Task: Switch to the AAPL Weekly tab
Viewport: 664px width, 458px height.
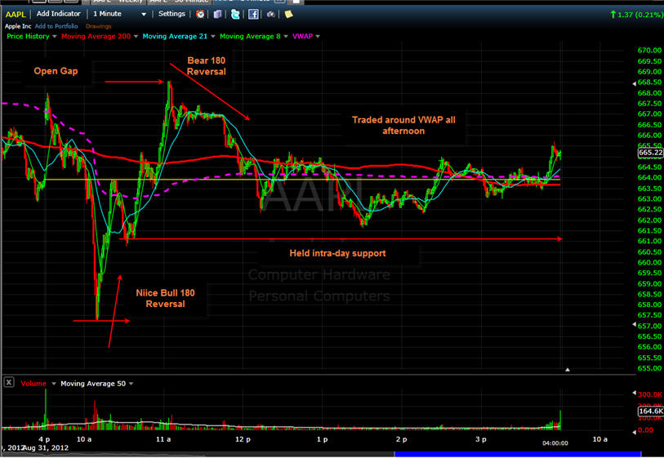Action: click(118, 2)
